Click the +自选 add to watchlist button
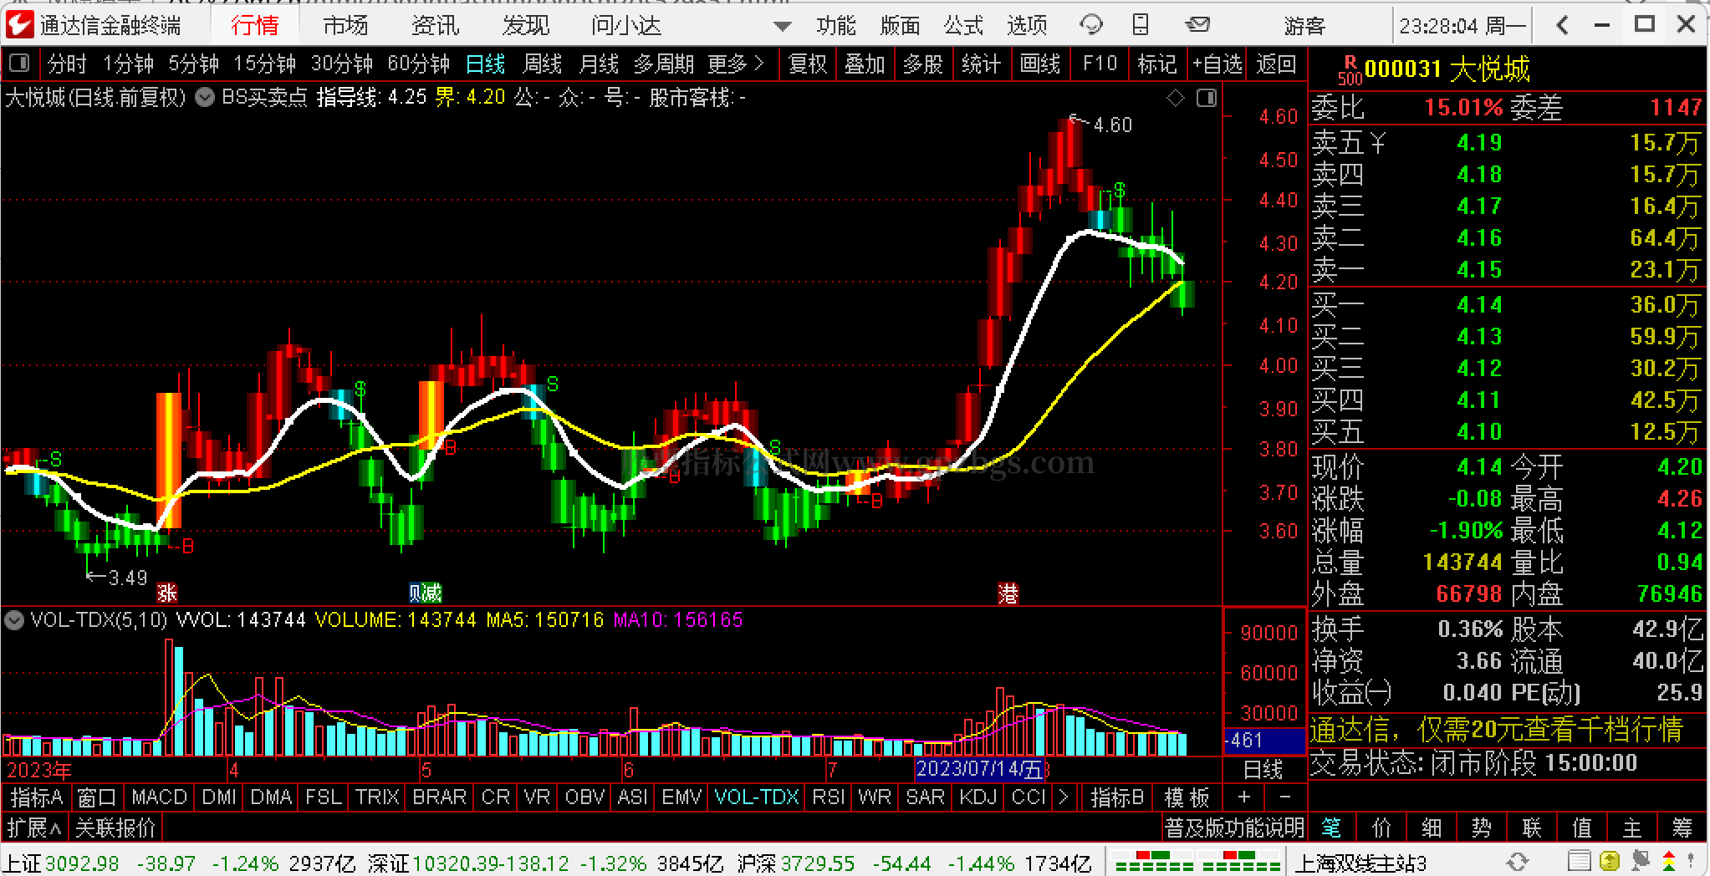 1217,64
